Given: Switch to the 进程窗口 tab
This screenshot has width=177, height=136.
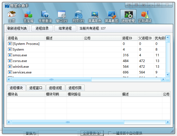Looking at the screenshot, I should point(36,88).
